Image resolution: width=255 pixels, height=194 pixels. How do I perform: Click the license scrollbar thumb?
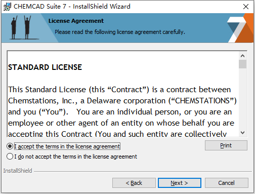click(243, 64)
